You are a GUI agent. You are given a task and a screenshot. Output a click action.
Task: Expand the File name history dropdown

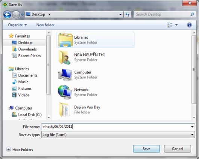[192, 127]
